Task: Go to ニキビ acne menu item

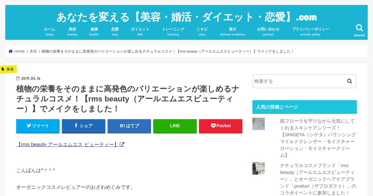Action: tap(202, 31)
